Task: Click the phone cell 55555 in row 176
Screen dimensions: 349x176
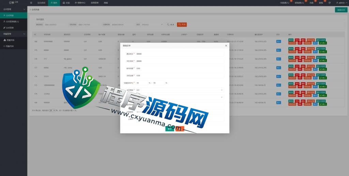Action: [x=46, y=76]
